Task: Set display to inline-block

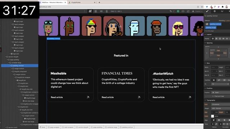Action: click(224, 39)
